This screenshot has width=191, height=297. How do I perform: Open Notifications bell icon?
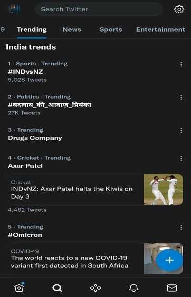pyautogui.click(x=133, y=288)
